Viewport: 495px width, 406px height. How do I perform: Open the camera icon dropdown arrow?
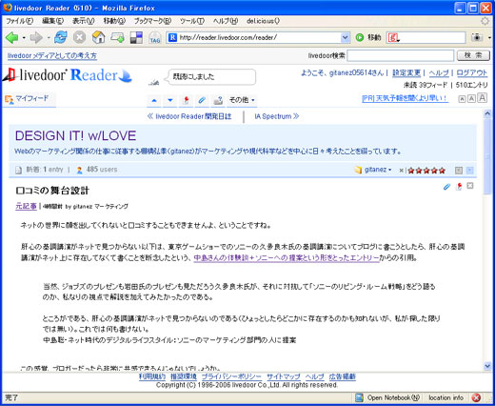point(489,38)
